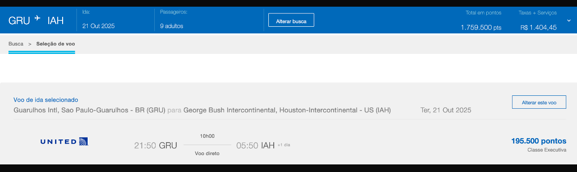Click the total 1.759.500 pts value
Image resolution: width=577 pixels, height=172 pixels.
point(481,28)
